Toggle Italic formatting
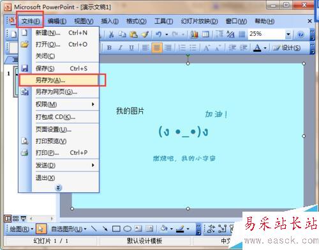The height and width of the screenshot is (250, 319). pyautogui.click(x=121, y=48)
